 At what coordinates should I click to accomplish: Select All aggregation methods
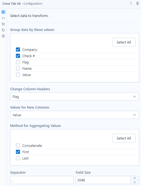pyautogui.click(x=124, y=138)
